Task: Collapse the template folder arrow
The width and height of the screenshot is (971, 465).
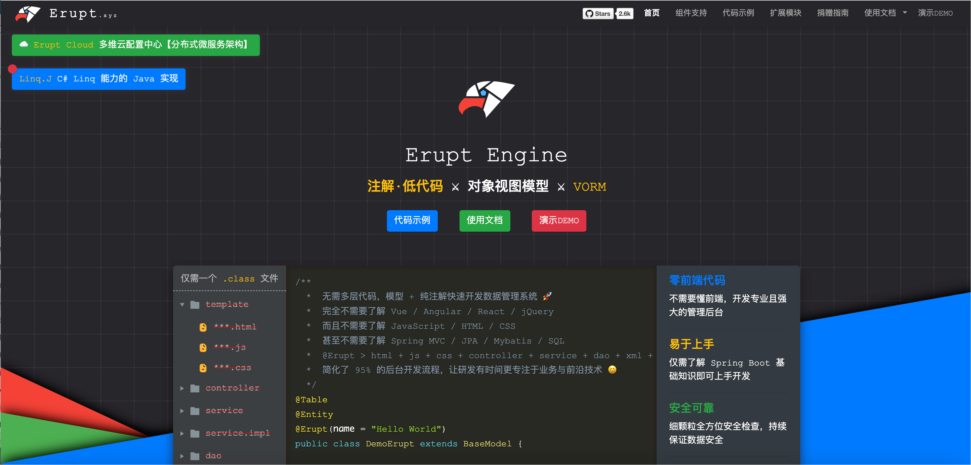Action: 182,305
